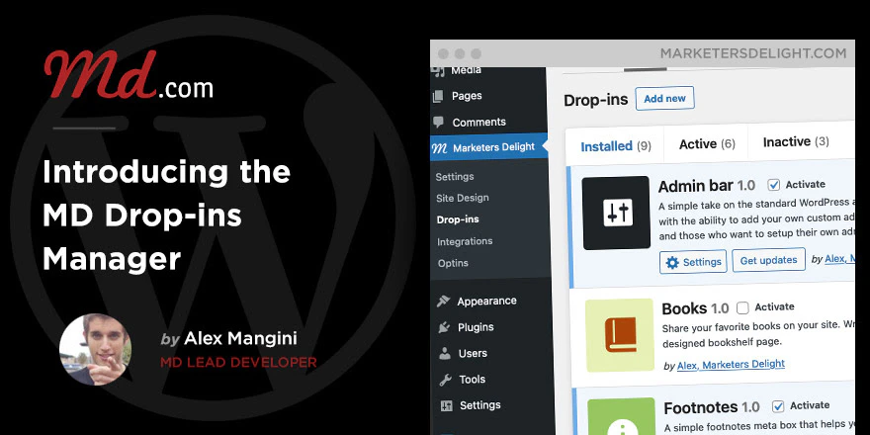Check the Books Activate checkbox
The width and height of the screenshot is (870, 435).
742,307
